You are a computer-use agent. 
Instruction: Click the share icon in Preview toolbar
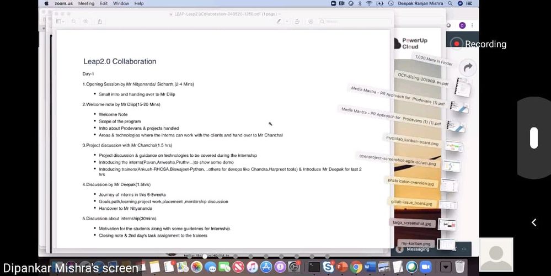tap(100, 22)
